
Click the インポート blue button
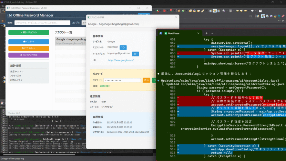coord(29,42)
